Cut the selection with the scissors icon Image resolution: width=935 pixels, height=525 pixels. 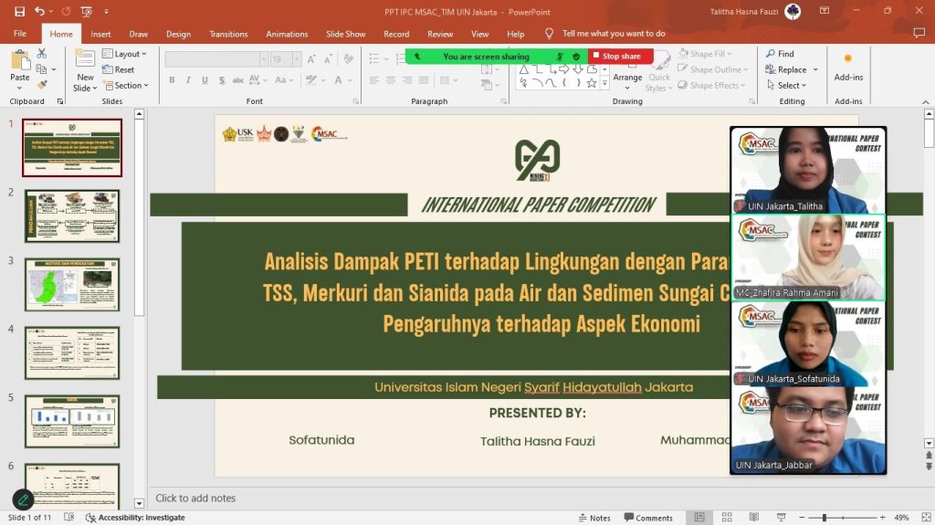[42, 54]
